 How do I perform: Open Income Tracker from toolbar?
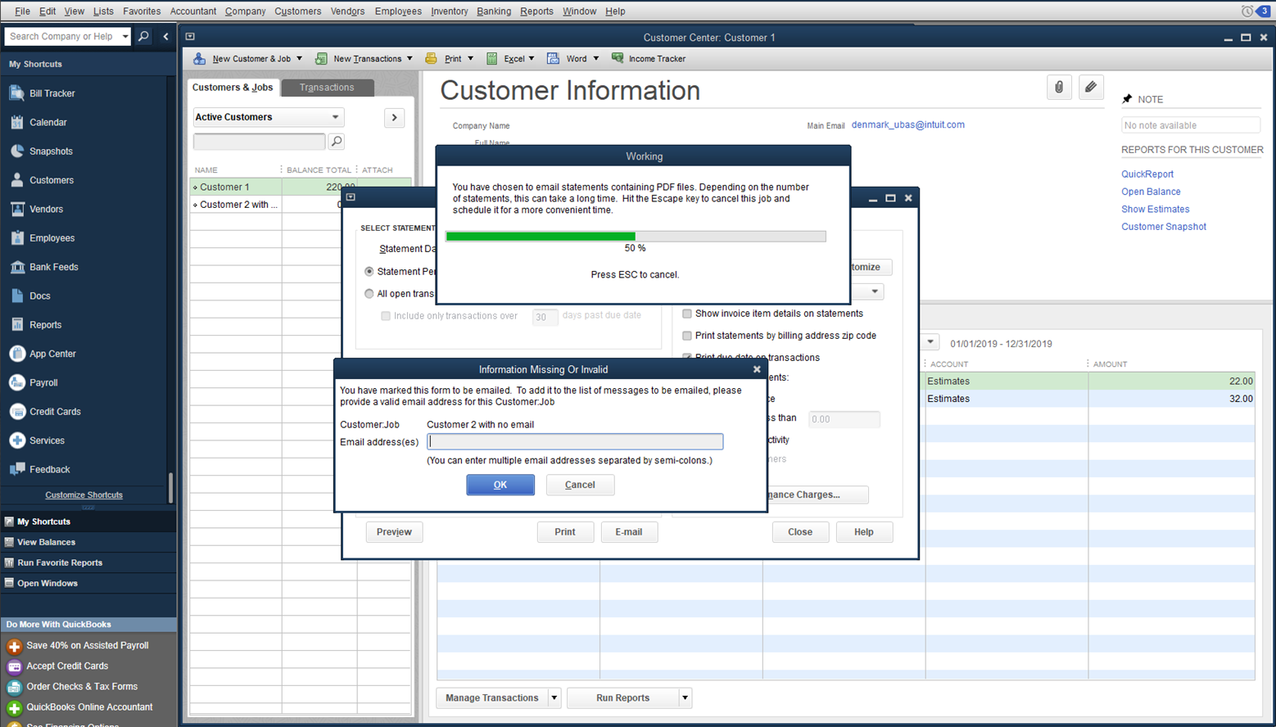tap(649, 59)
